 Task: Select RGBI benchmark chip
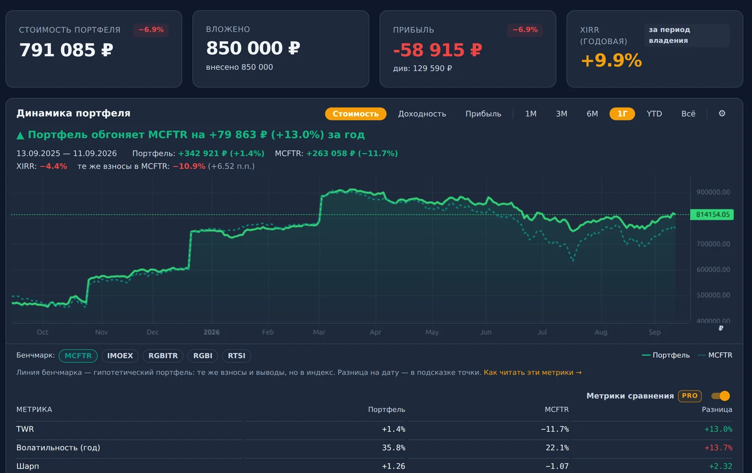coord(203,356)
